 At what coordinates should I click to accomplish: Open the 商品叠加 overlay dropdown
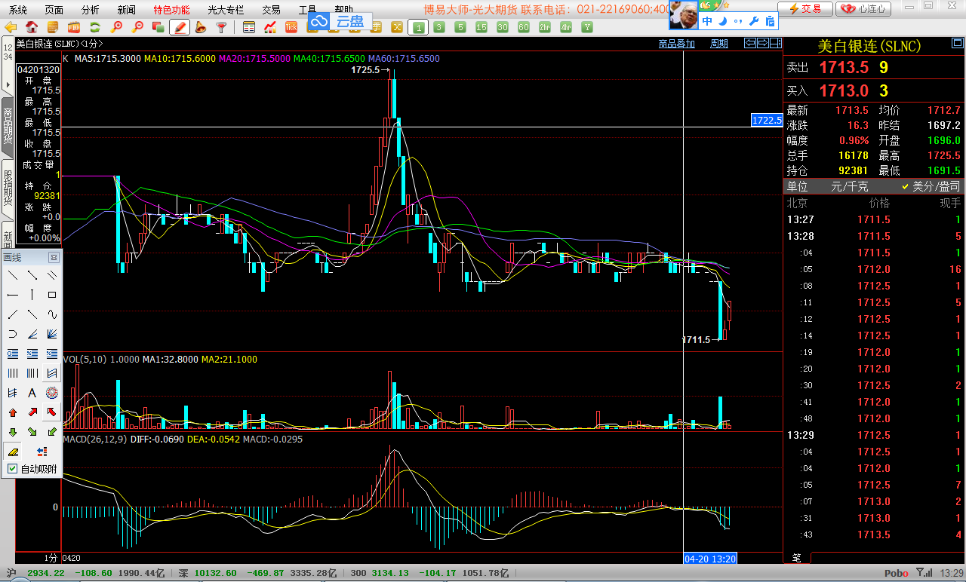(676, 44)
